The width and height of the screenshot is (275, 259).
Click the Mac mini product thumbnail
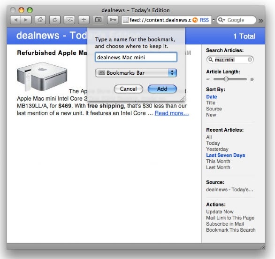click(x=42, y=77)
